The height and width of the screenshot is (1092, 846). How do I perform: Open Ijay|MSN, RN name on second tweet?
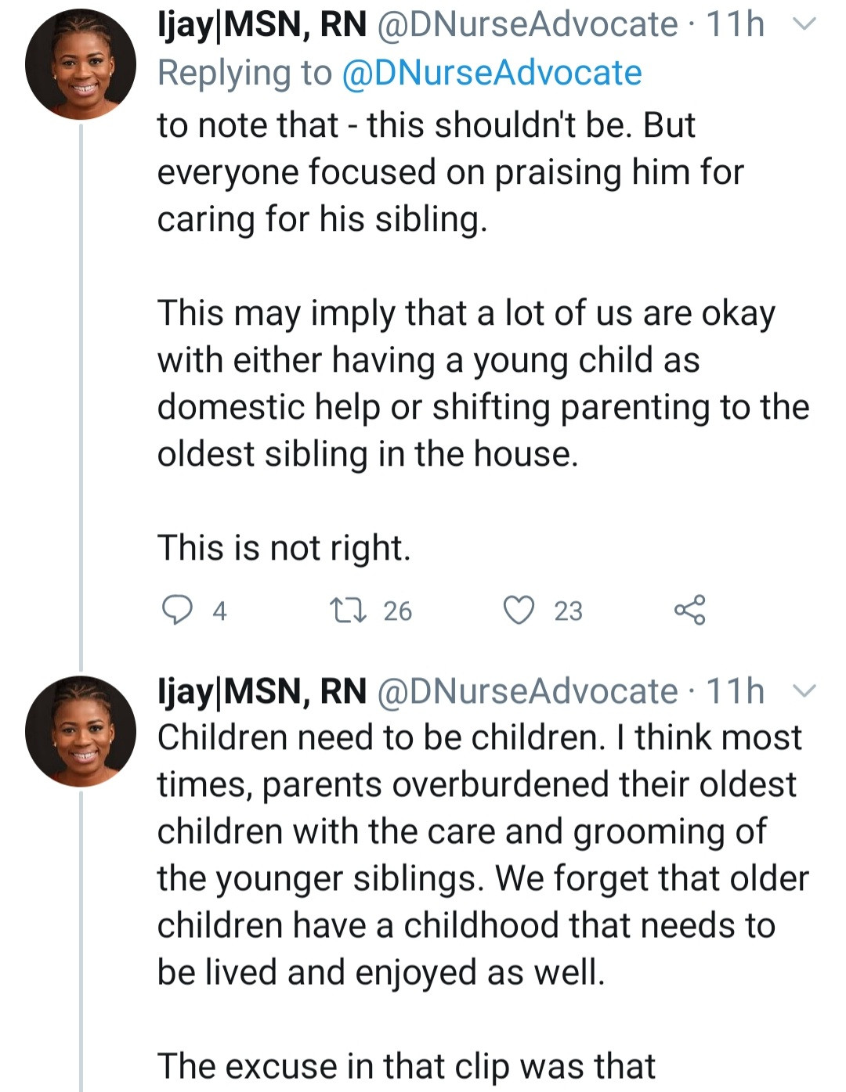click(x=262, y=692)
